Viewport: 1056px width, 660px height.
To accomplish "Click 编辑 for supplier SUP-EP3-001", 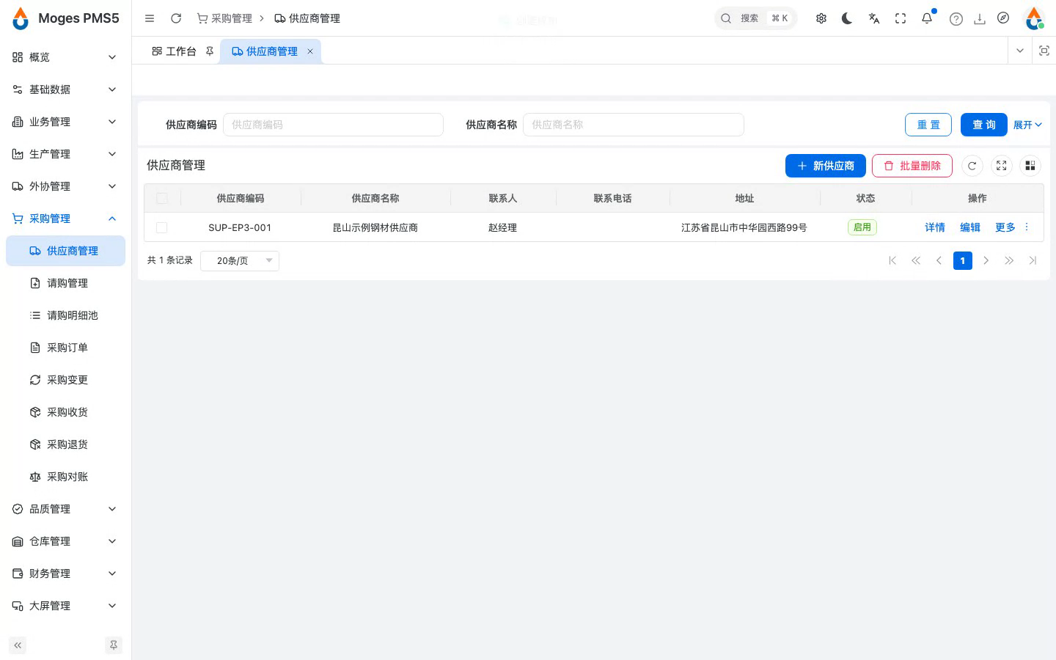I will tap(970, 227).
